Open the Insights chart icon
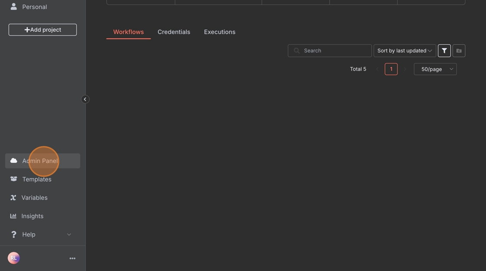This screenshot has height=271, width=486. click(x=13, y=216)
